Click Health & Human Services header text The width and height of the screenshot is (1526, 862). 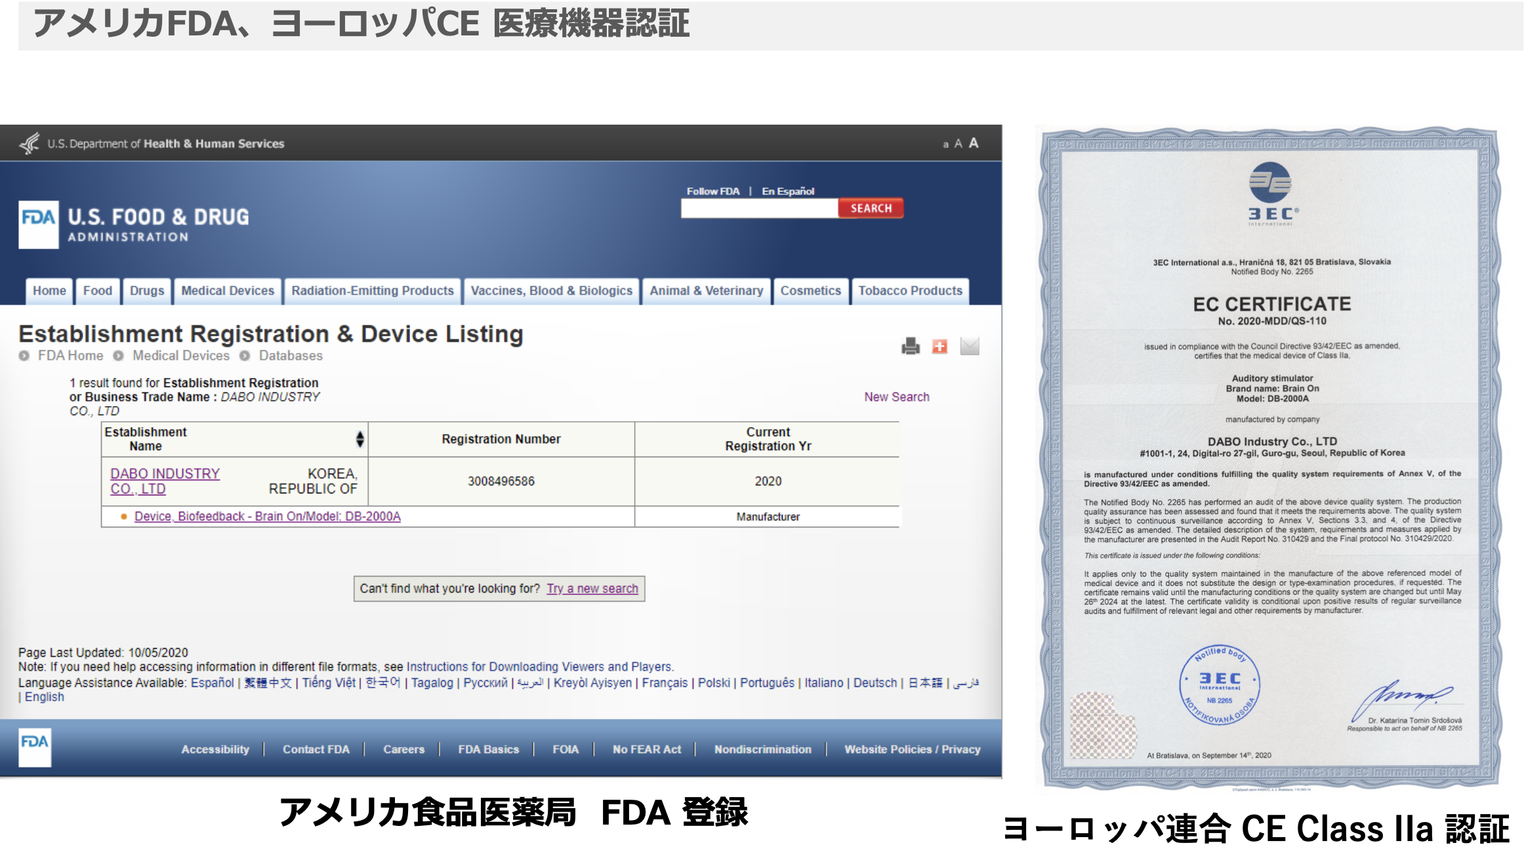[214, 144]
